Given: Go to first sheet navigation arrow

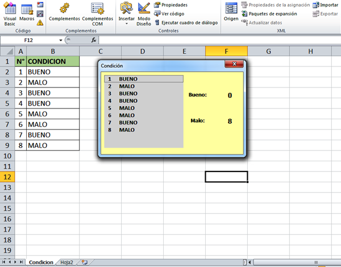Looking at the screenshot, I should 4,262.
